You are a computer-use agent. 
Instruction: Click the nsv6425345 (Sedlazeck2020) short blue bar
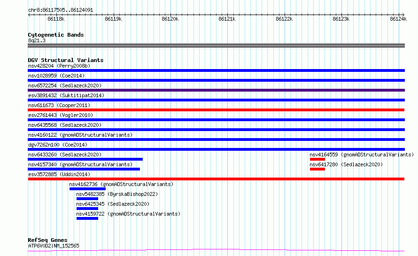[87, 209]
